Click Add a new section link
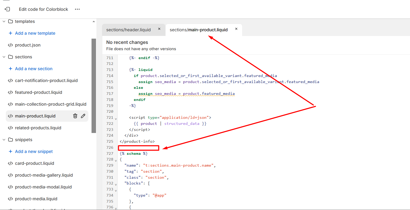The height and width of the screenshot is (210, 410). tap(34, 69)
